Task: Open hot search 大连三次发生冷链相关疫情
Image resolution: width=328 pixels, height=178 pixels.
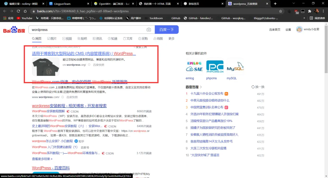Action: 208,148
